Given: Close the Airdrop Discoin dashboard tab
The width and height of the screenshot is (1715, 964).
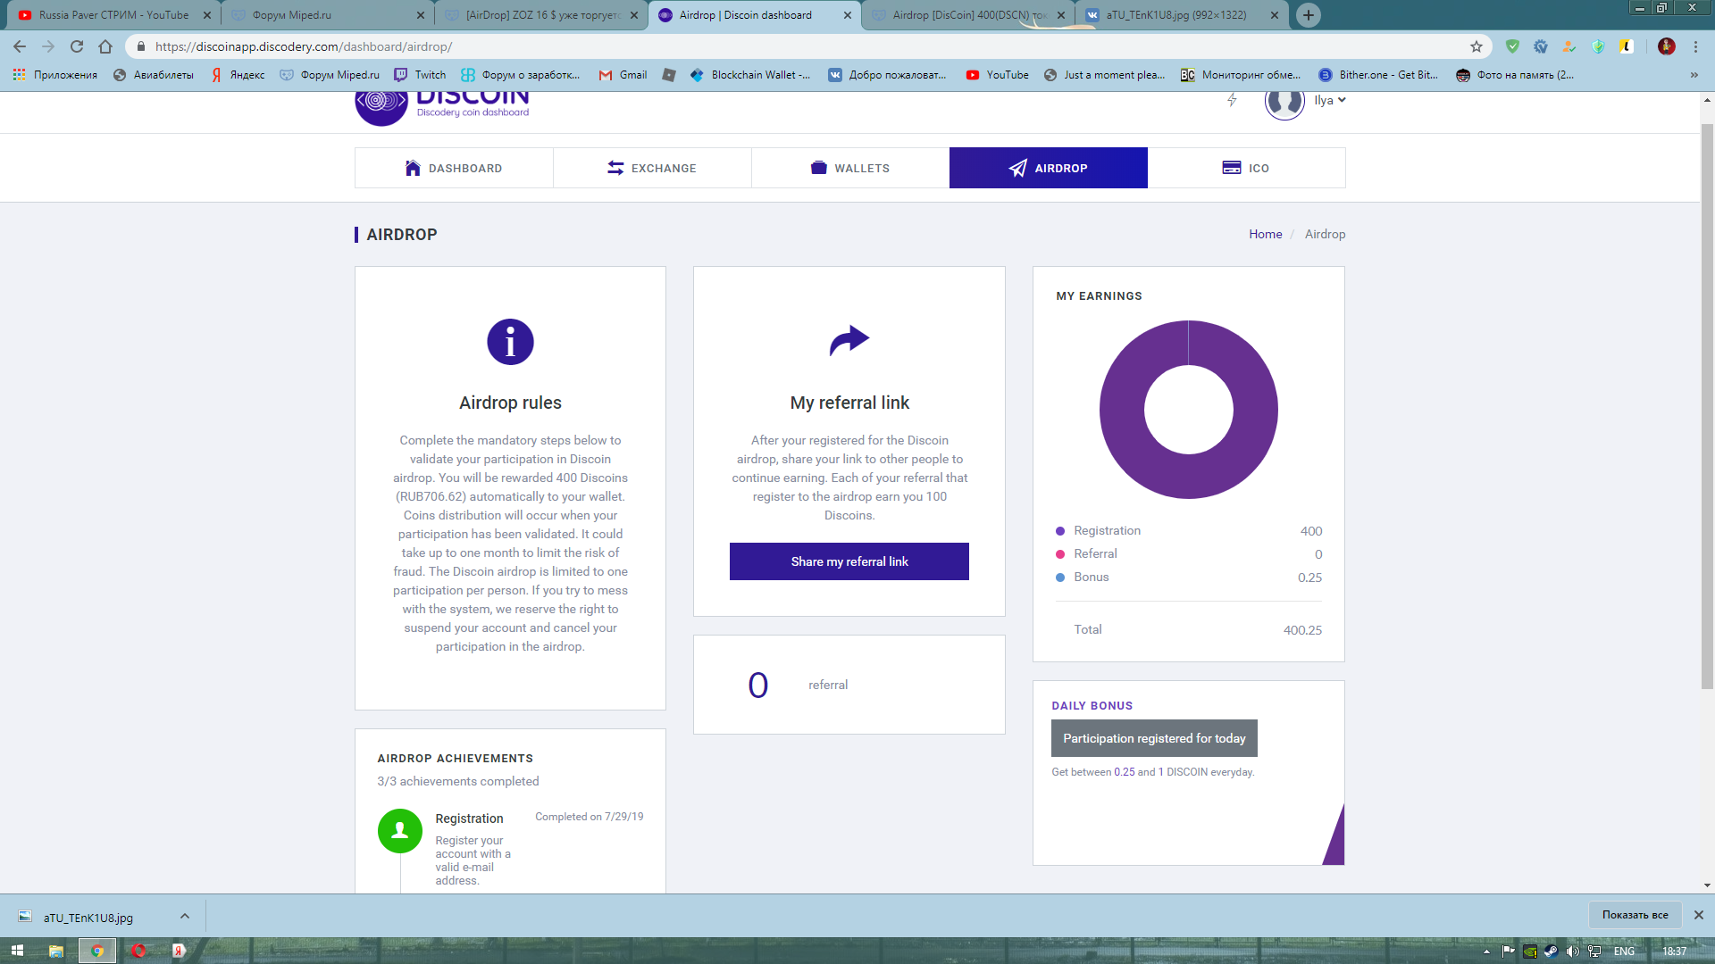Looking at the screenshot, I should [848, 15].
